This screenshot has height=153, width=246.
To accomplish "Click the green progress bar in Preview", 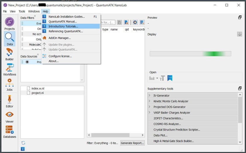I will tap(190, 54).
